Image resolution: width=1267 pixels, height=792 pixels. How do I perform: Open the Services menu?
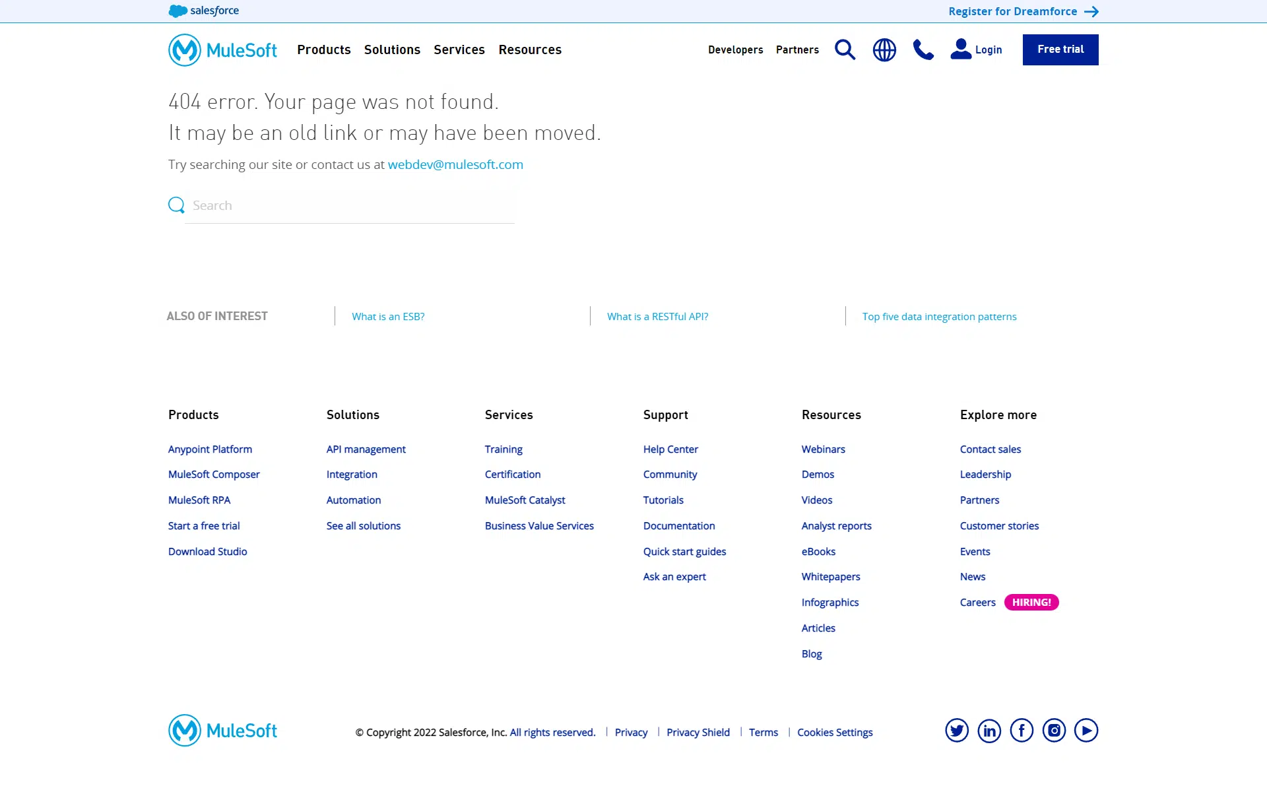tap(459, 49)
